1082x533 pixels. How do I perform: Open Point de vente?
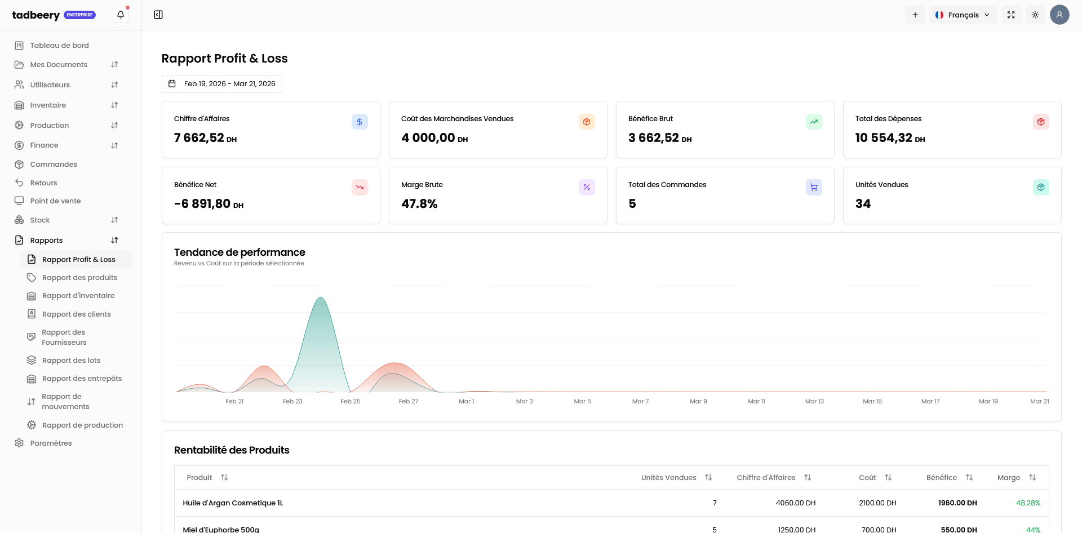(55, 201)
